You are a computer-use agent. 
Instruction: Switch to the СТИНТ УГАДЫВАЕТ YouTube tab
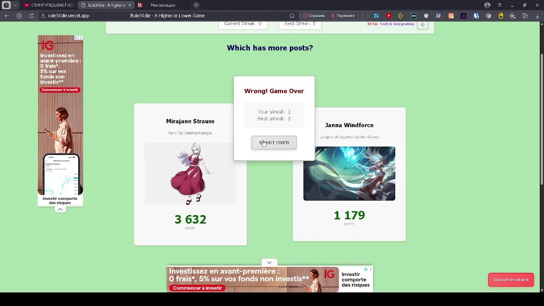(49, 5)
